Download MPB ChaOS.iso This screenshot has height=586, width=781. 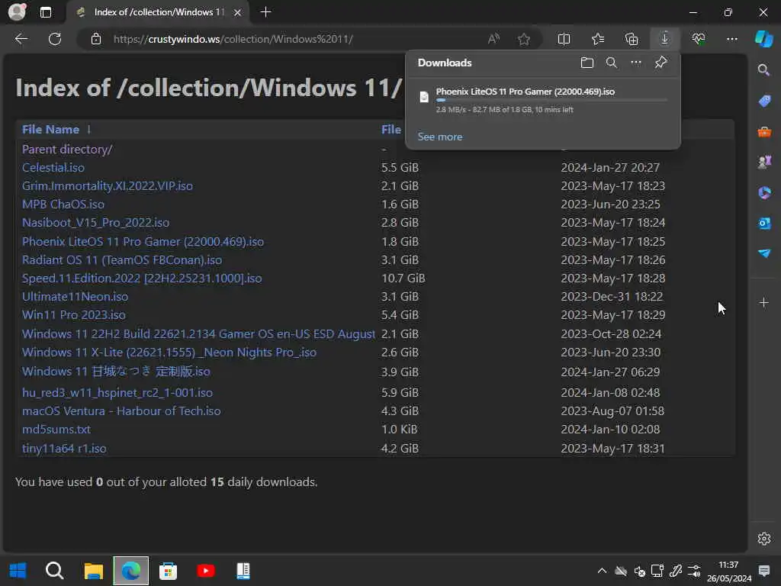coord(63,204)
